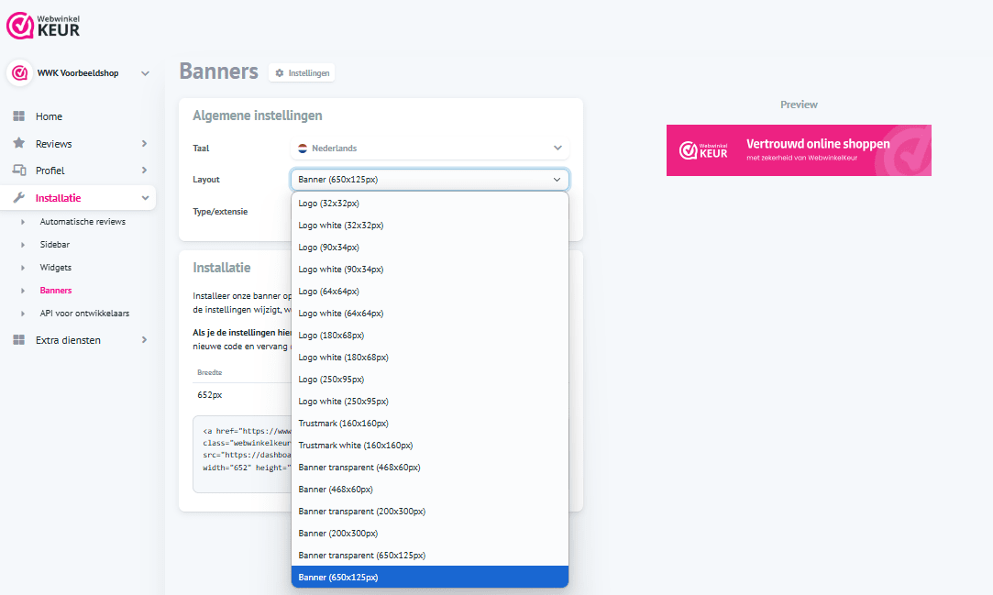
Task: Collapse the Layout dropdown field
Action: 429,180
